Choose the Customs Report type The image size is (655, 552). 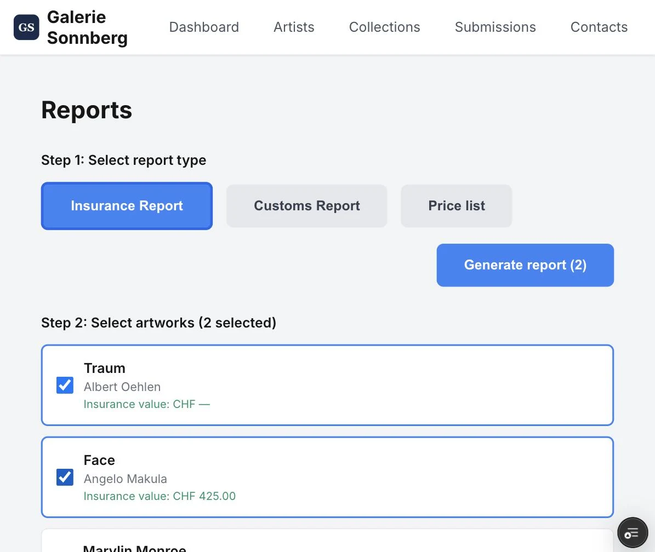[x=306, y=206]
